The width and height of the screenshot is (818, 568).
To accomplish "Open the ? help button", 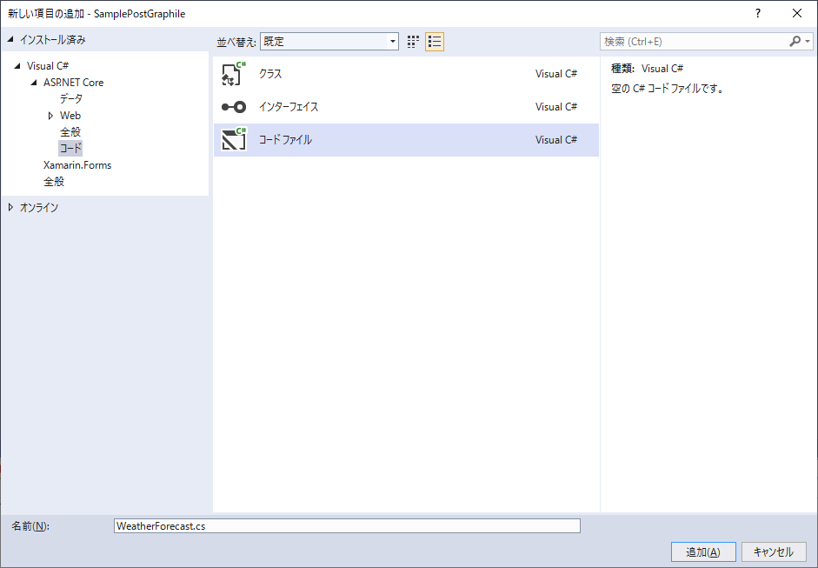I will click(758, 14).
